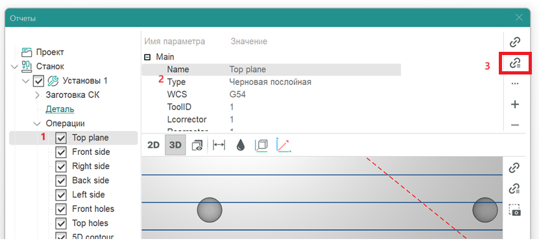The image size is (539, 252).
Task: Select the ToolID parameter row
Action: [x=272, y=107]
